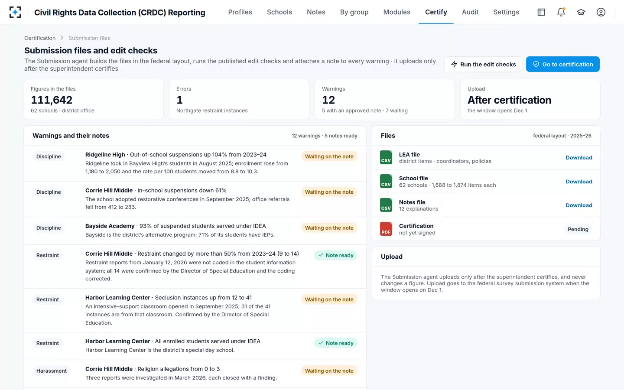624x390 pixels.
Task: Click the Notes file CSV icon
Action: pos(386,205)
